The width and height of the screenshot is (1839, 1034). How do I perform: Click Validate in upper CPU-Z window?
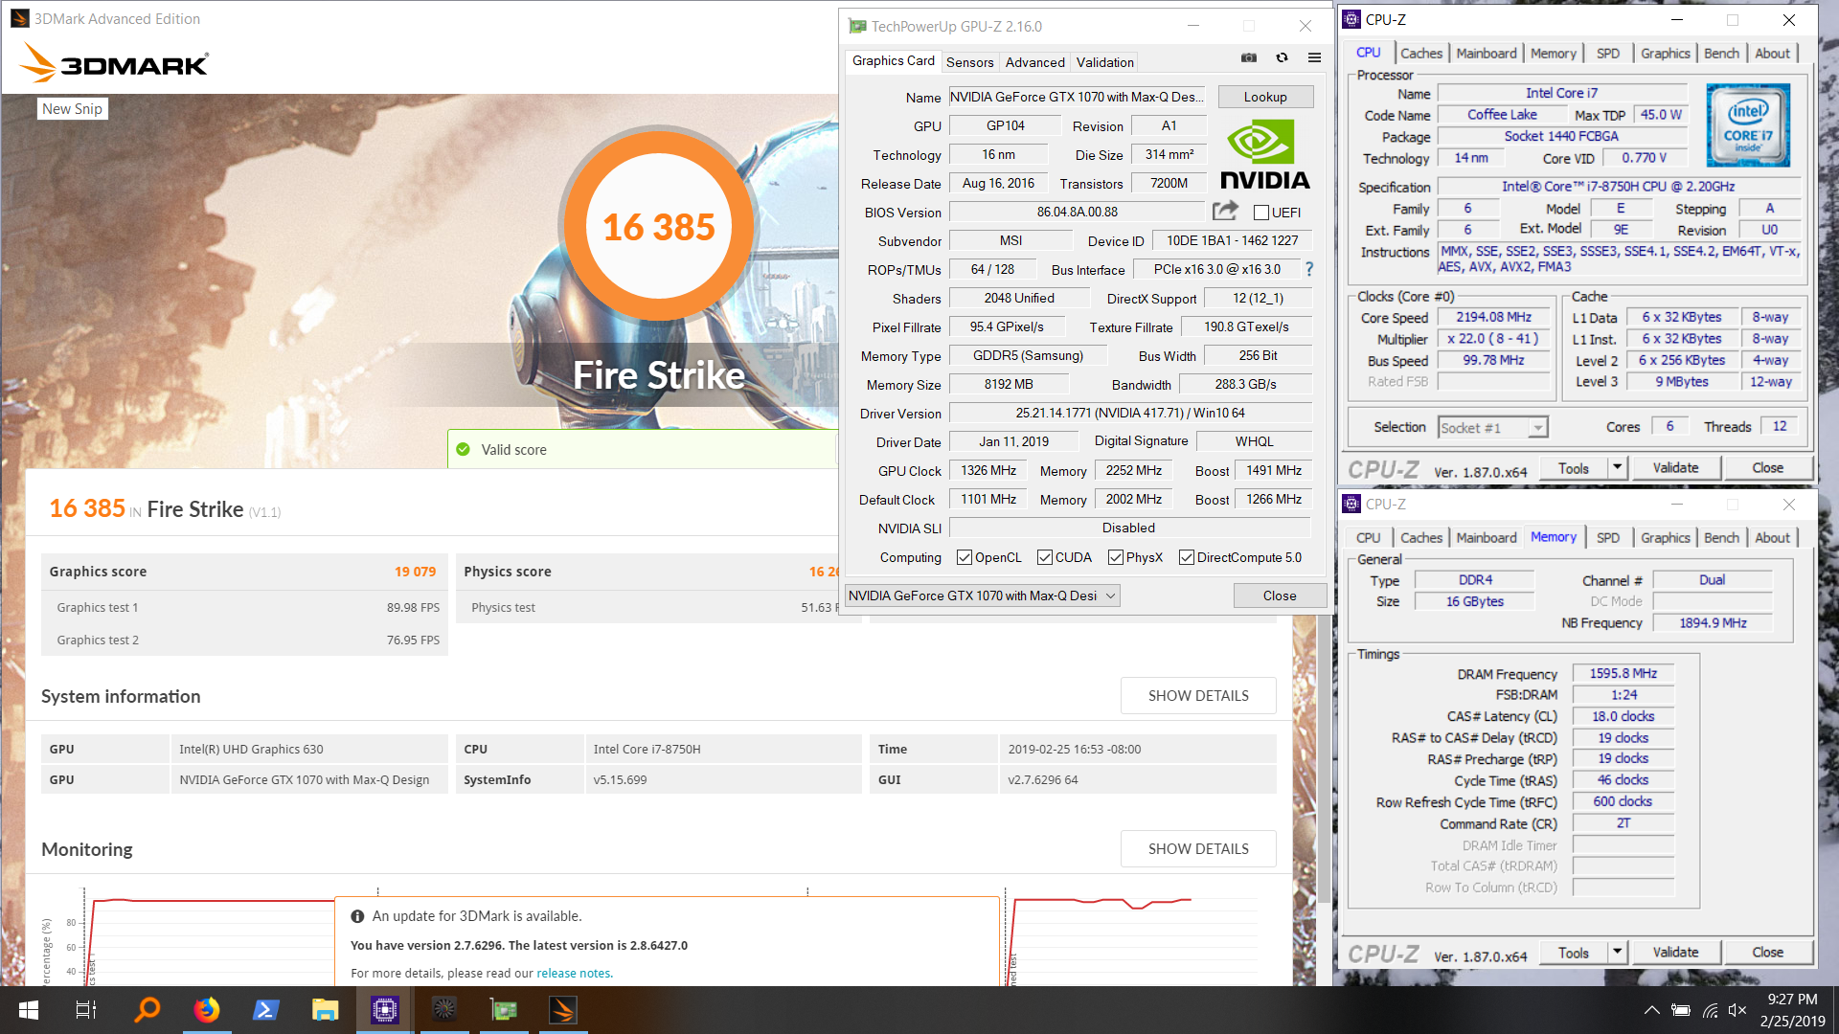pyautogui.click(x=1675, y=468)
